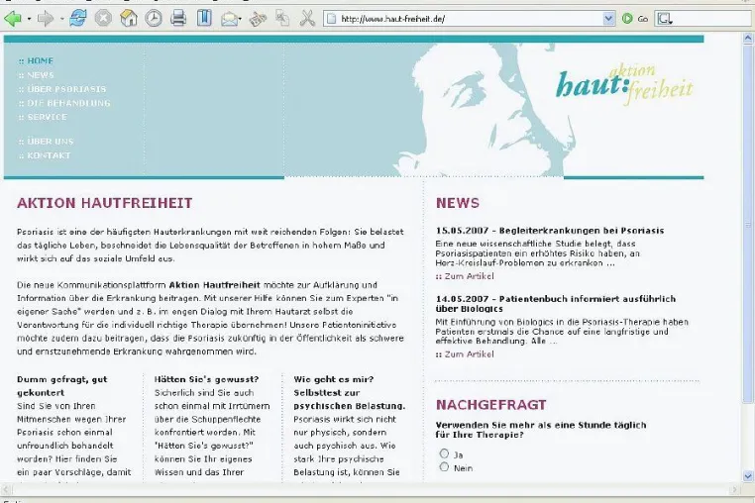755x503 pixels.
Task: Click the poll question Verwenden Sie mehr als eine Stunde
Action: (541, 430)
